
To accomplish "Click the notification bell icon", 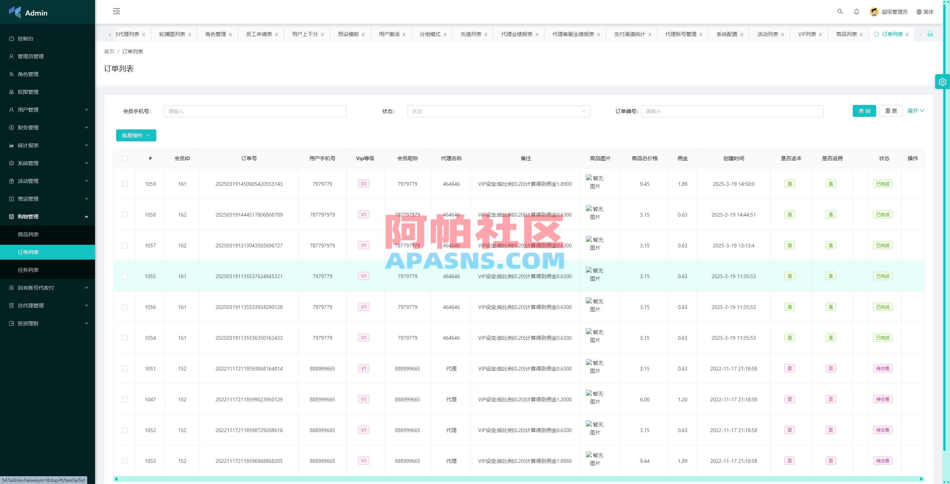I will click(x=856, y=11).
